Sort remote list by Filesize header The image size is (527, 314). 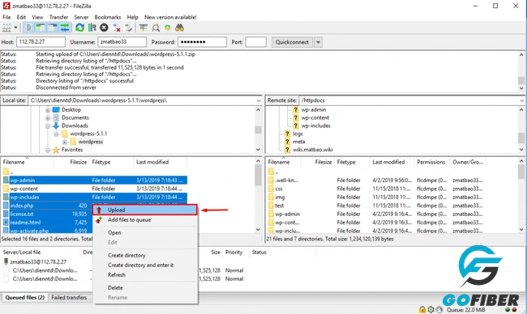coord(323,162)
